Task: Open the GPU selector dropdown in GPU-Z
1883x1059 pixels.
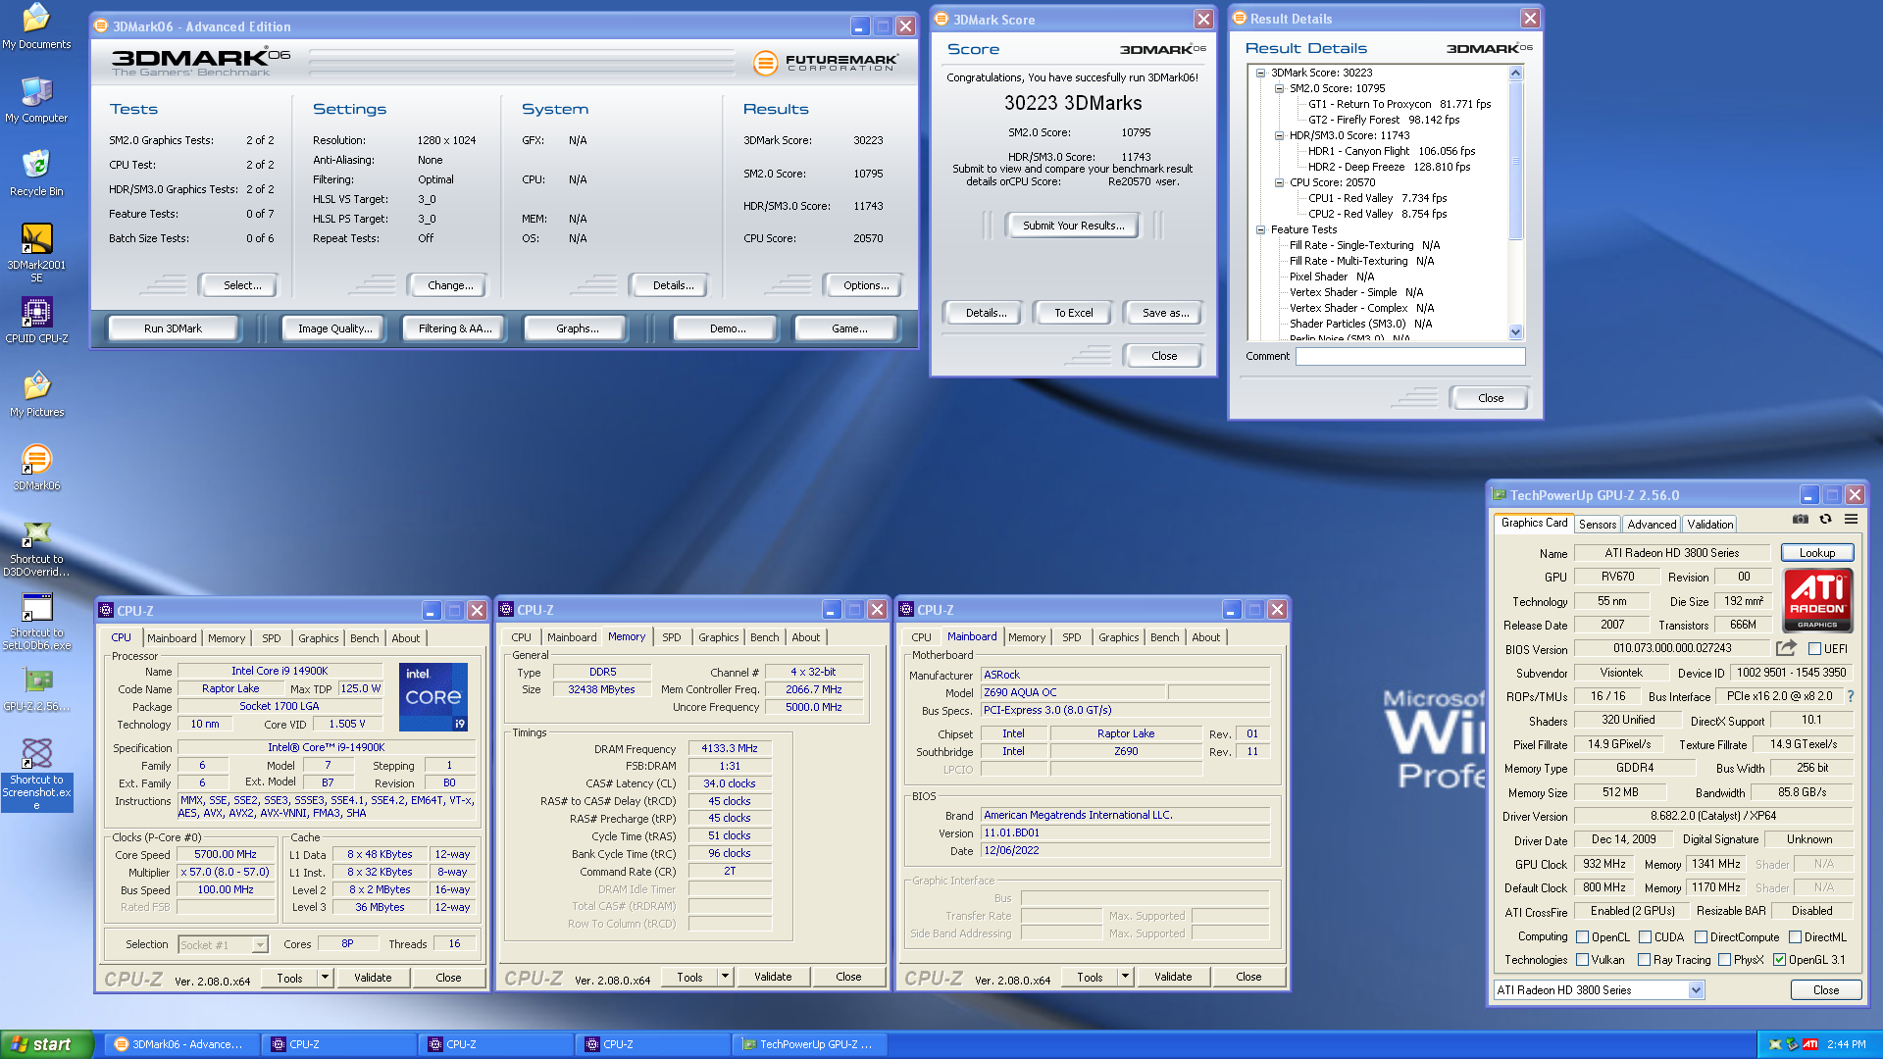Action: click(x=1696, y=990)
